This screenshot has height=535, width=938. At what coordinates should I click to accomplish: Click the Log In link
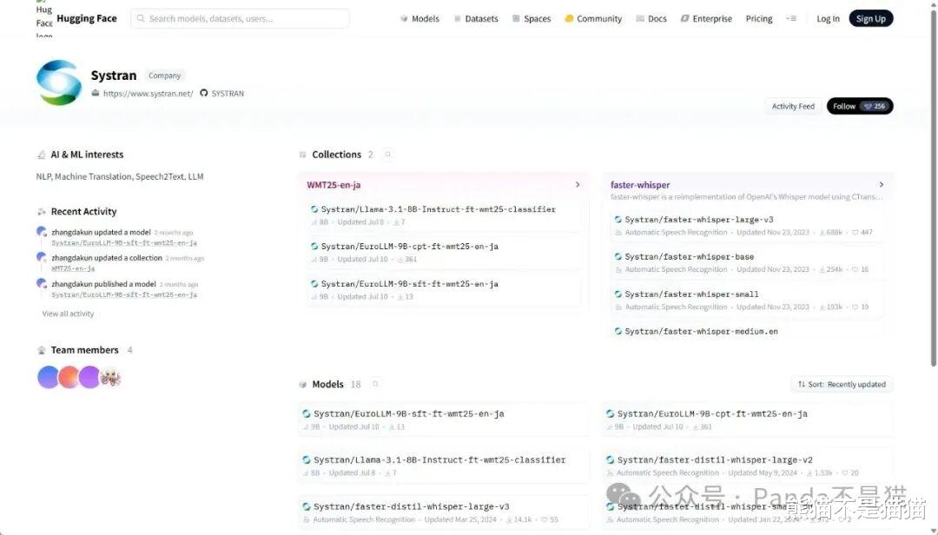828,18
